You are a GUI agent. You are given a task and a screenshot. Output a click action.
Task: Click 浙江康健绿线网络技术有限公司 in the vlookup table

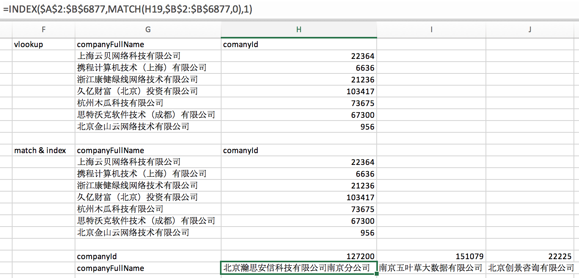[148, 80]
